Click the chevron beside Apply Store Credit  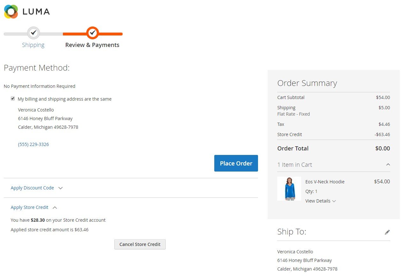(55, 208)
